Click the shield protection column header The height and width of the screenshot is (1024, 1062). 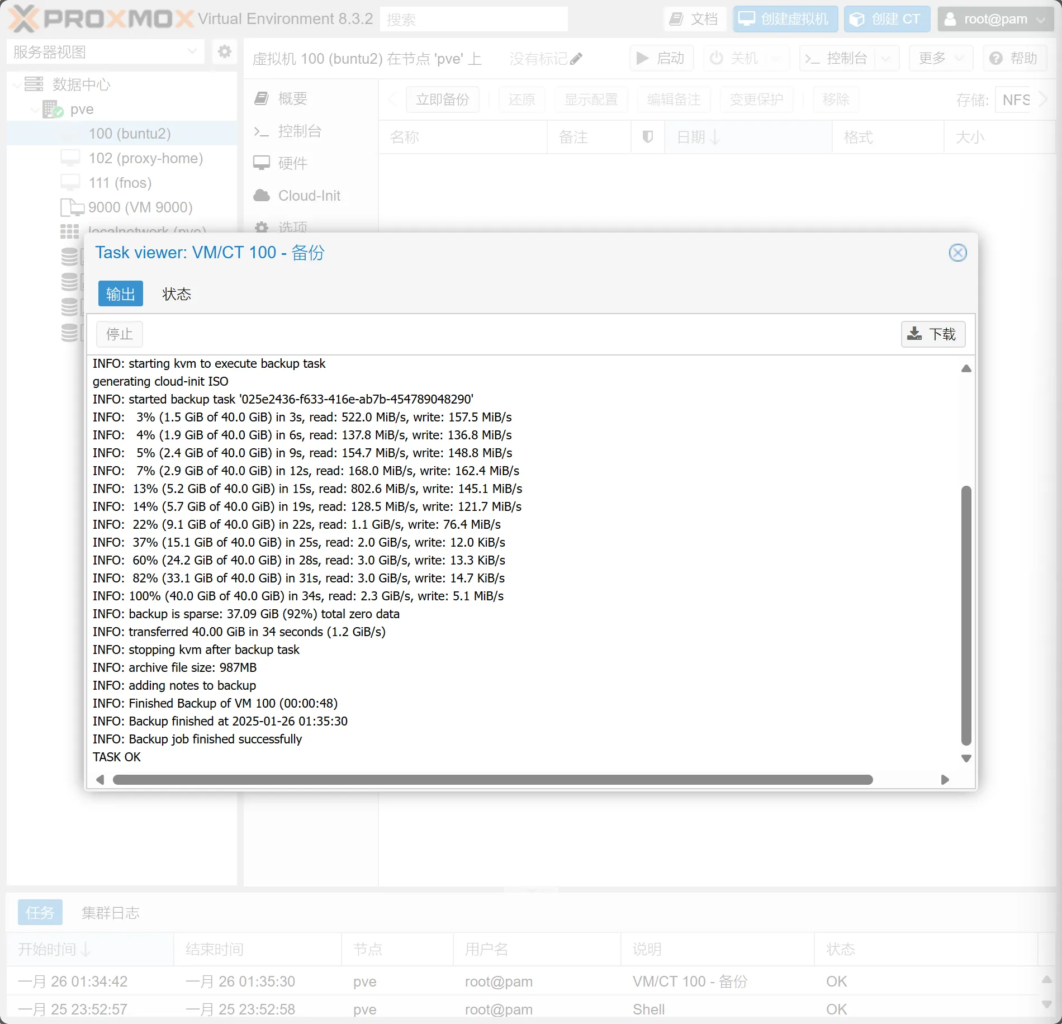[647, 137]
